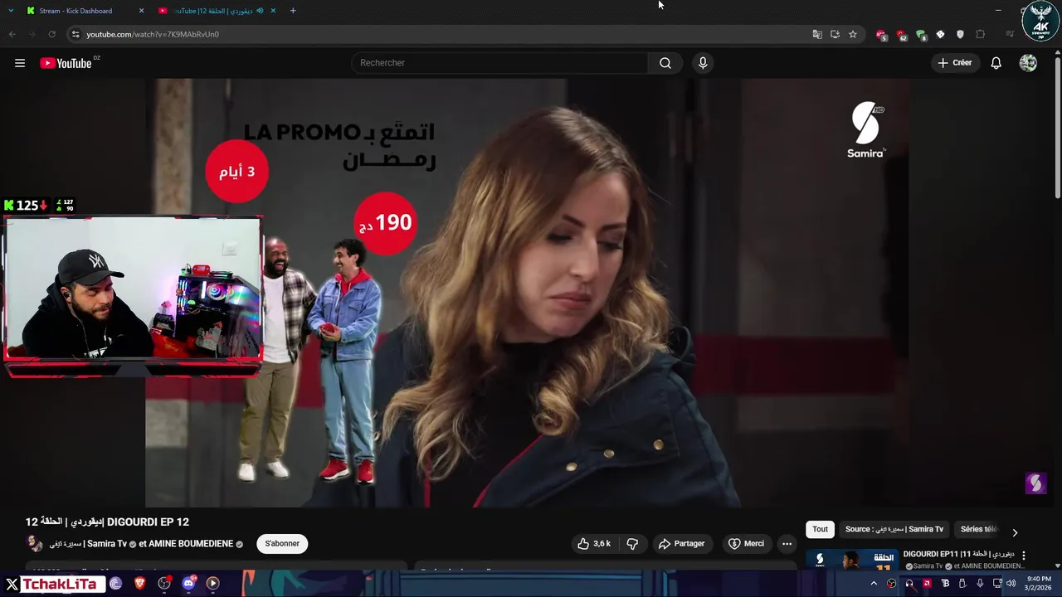Image resolution: width=1062 pixels, height=597 pixels.
Task: Open Brave browser from the taskbar
Action: coord(139,584)
